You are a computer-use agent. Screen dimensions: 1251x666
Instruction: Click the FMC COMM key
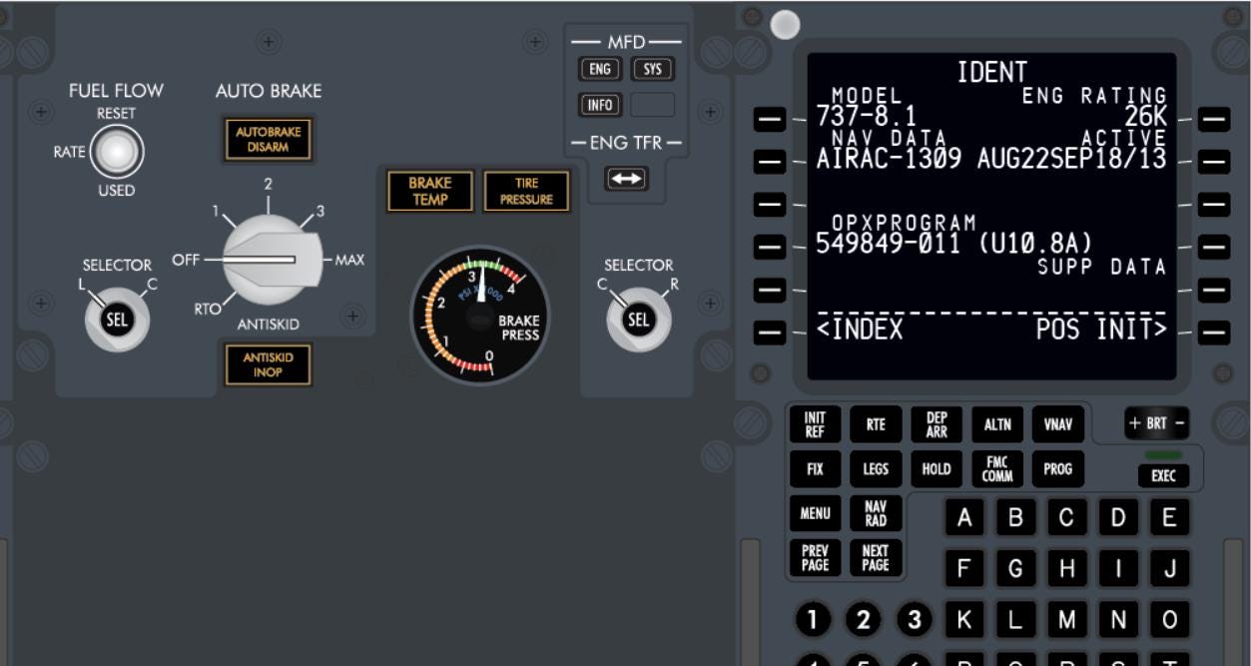pos(997,468)
